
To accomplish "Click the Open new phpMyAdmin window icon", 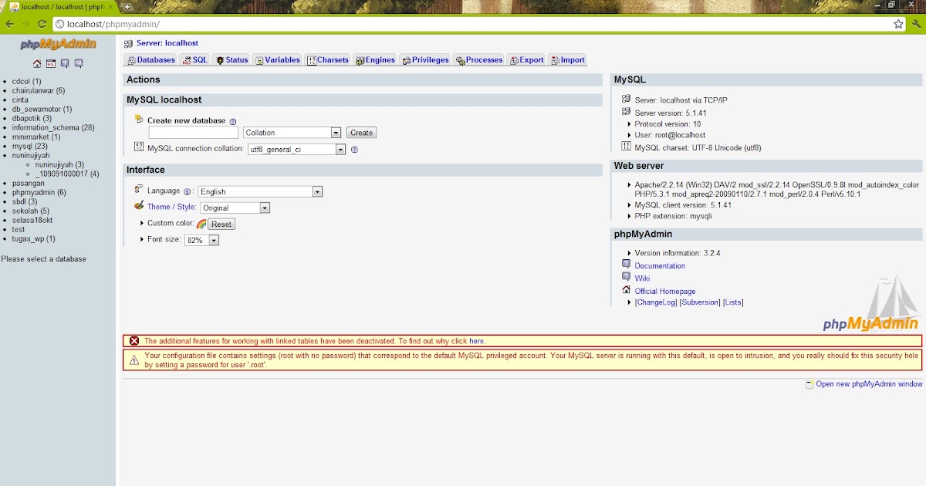I will point(809,383).
